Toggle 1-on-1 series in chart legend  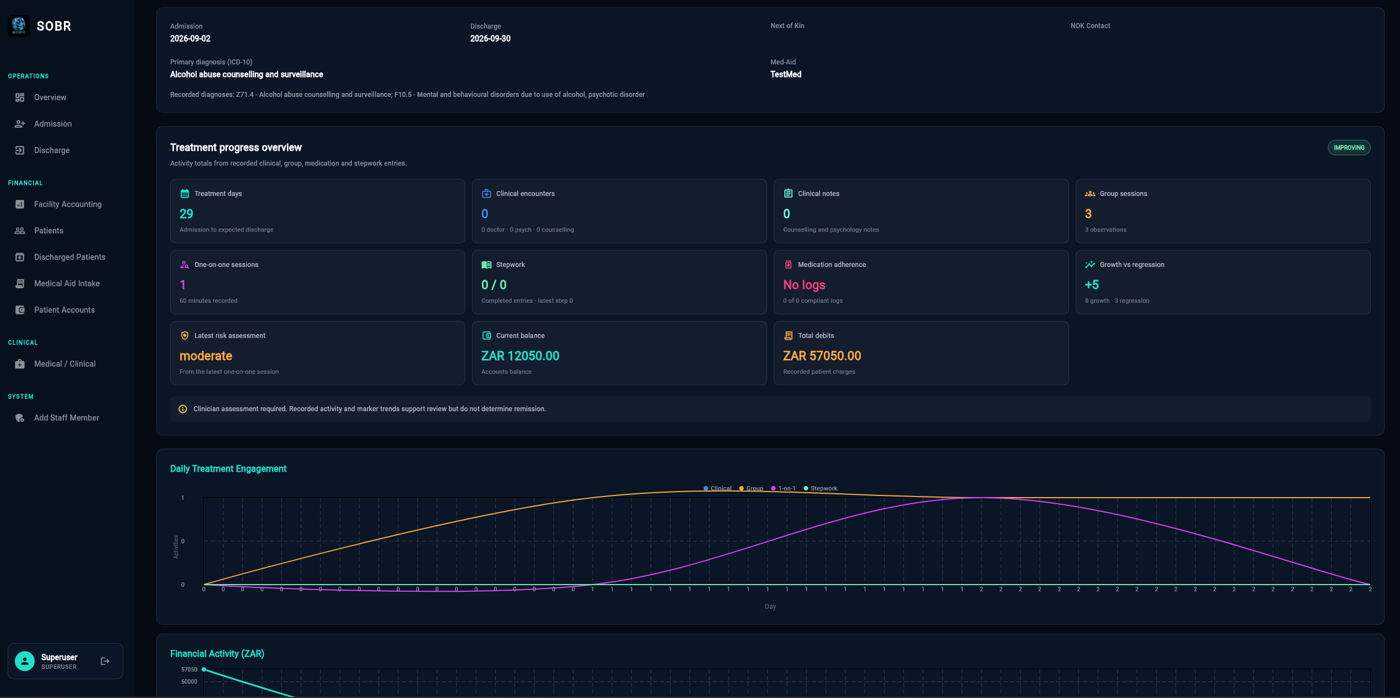coord(783,488)
